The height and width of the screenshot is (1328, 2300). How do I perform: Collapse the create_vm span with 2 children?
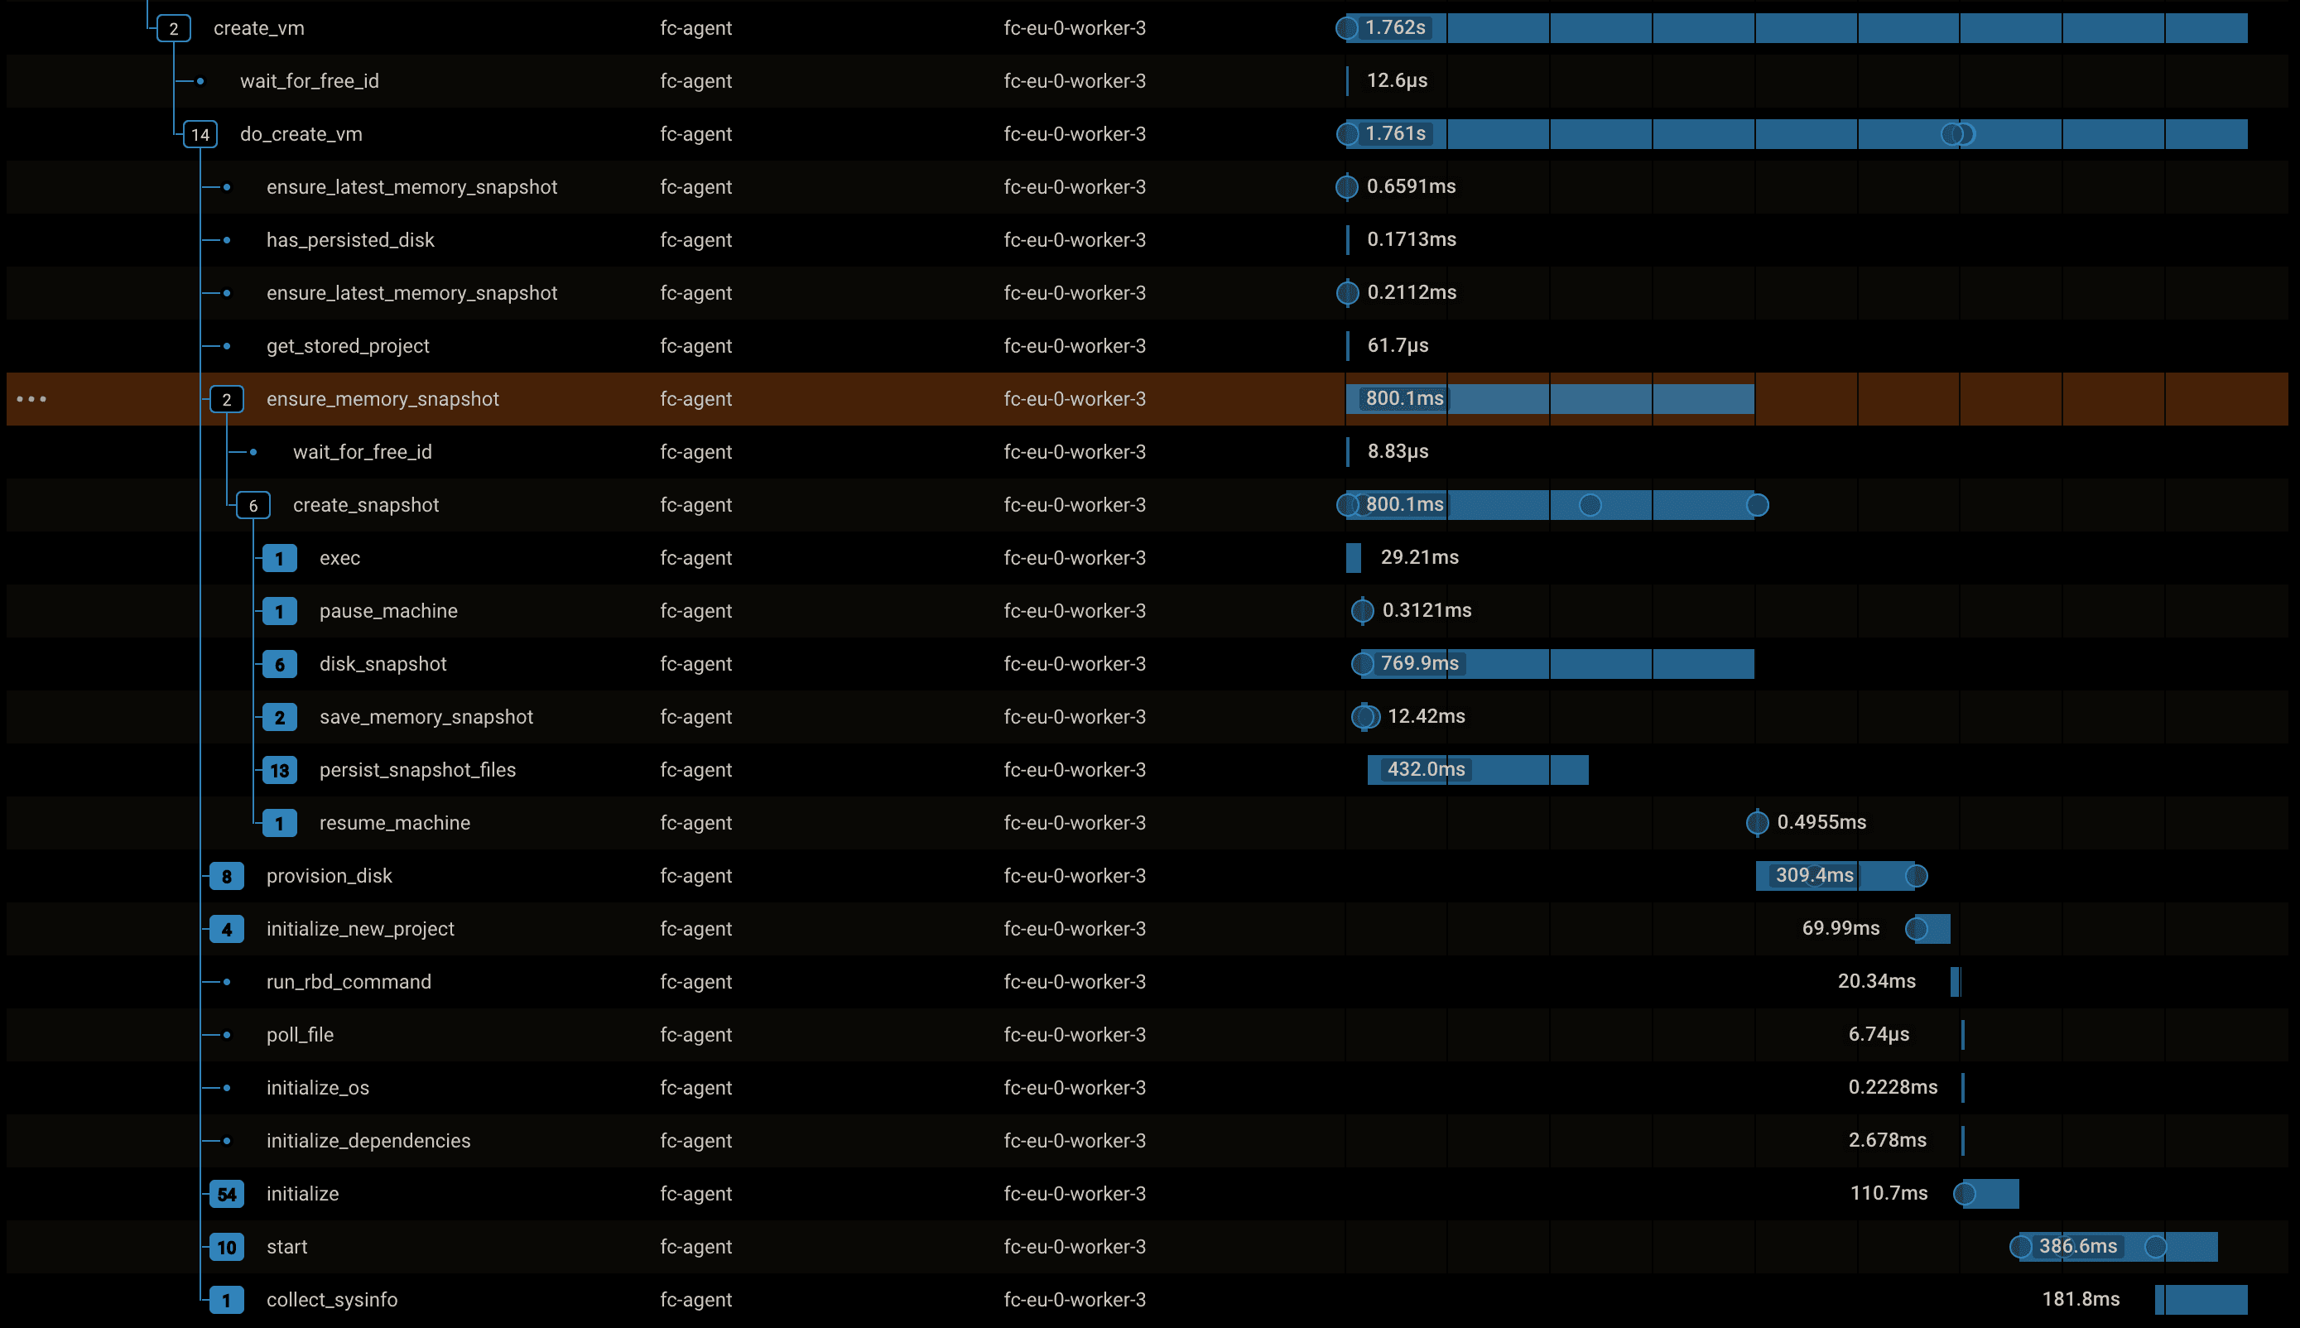click(x=173, y=28)
